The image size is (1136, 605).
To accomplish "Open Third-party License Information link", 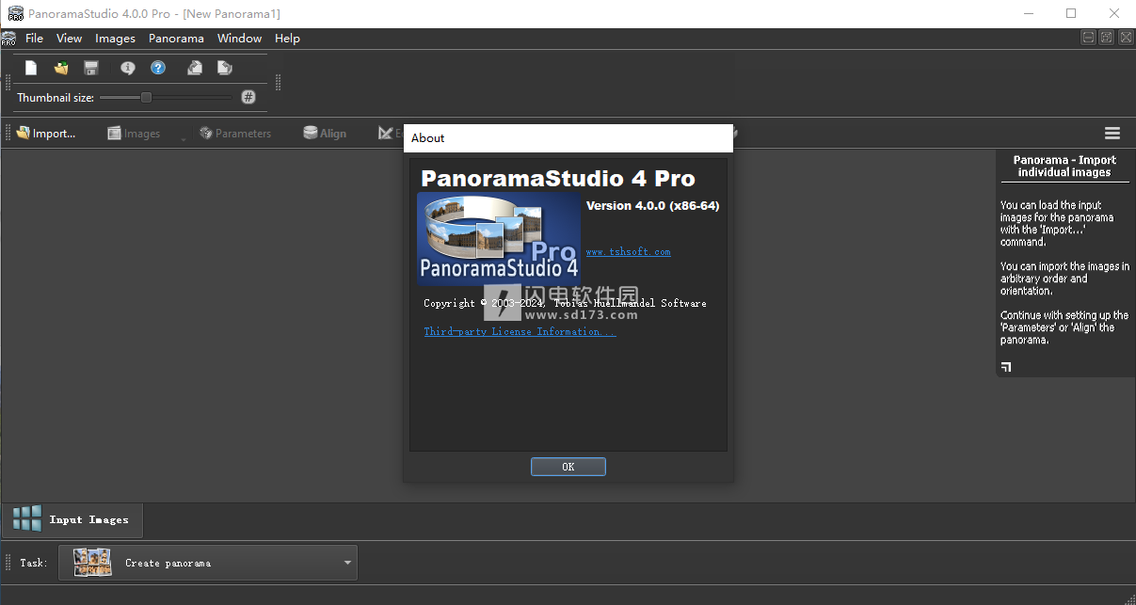I will point(520,331).
